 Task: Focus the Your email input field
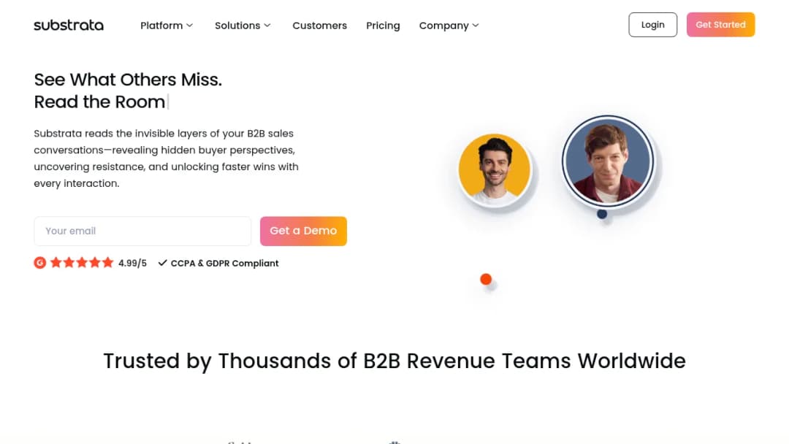pyautogui.click(x=142, y=231)
